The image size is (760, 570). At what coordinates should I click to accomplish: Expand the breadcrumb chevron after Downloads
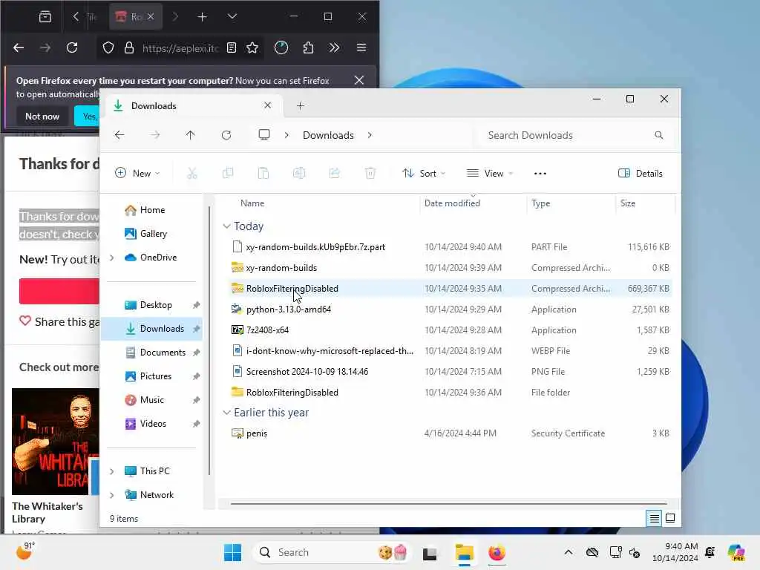370,135
